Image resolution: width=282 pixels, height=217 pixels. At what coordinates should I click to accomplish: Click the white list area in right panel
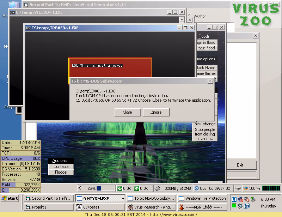tap(241, 100)
